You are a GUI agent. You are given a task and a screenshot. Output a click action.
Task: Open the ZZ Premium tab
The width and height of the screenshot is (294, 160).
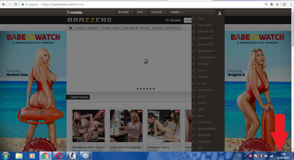point(173,28)
